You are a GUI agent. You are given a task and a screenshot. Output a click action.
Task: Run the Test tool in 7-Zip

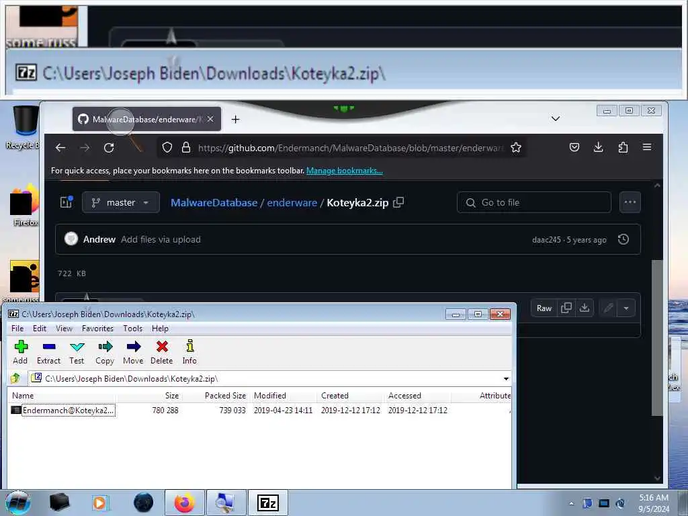(x=77, y=352)
